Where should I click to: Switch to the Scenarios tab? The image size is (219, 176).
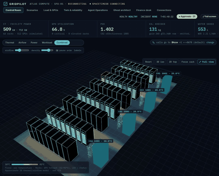tap(32, 10)
